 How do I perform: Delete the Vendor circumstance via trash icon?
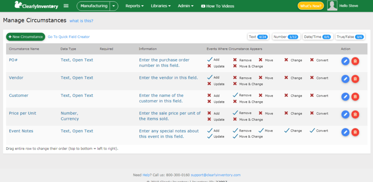tap(355, 79)
